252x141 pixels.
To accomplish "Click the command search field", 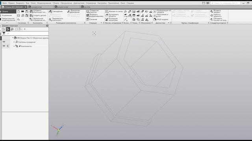I will click(226, 3).
